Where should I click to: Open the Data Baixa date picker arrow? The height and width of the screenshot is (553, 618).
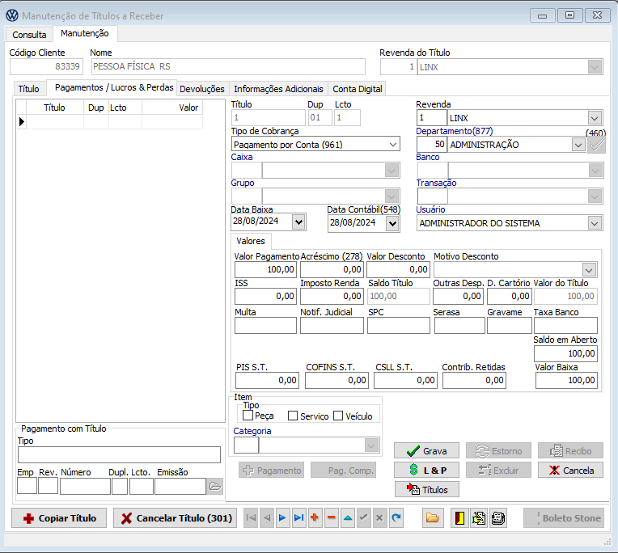pyautogui.click(x=298, y=222)
